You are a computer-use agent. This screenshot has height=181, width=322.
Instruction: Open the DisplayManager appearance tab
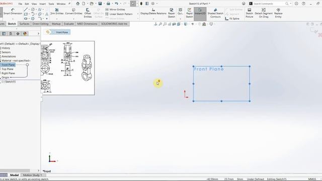pos(25,34)
